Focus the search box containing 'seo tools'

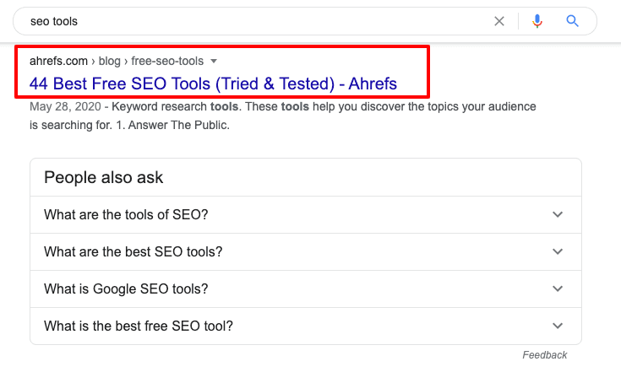coord(253,21)
